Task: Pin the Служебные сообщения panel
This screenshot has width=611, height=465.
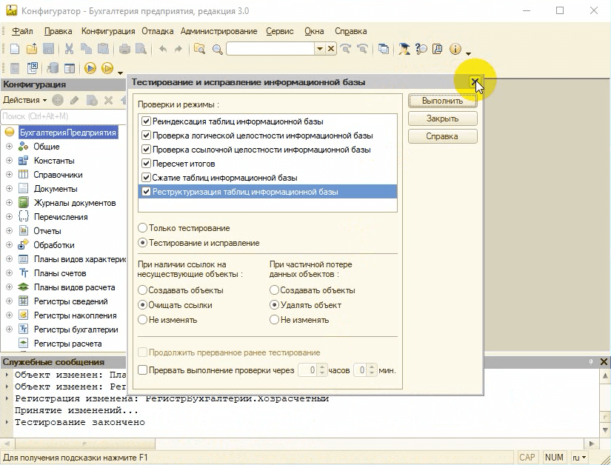Action: [x=591, y=362]
